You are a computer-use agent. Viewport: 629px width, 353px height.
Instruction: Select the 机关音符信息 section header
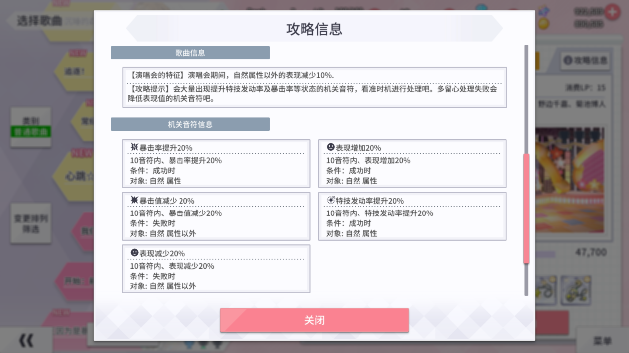tap(190, 124)
